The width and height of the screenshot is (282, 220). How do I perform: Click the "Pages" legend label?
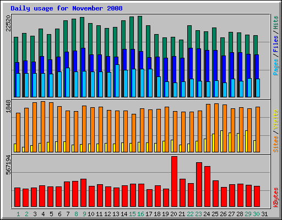276,67
